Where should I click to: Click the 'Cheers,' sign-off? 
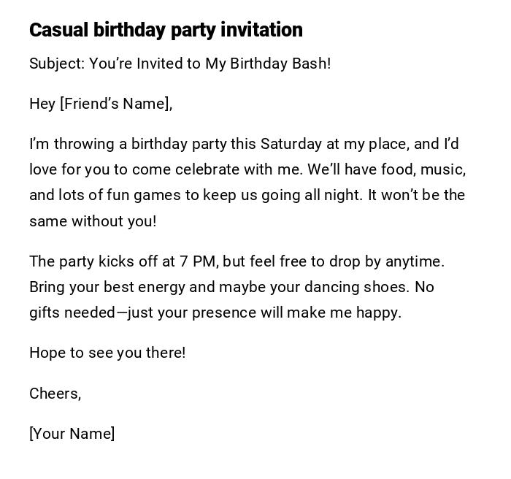[x=55, y=394]
